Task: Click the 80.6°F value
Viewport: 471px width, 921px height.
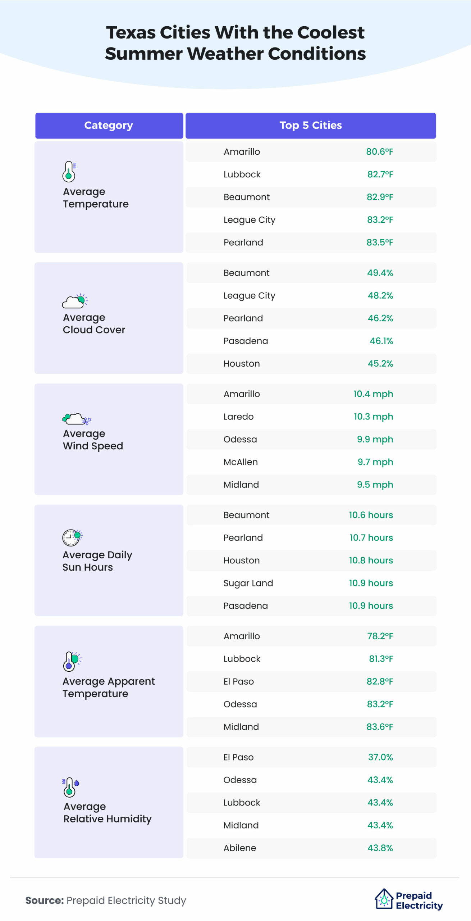Action: (380, 151)
